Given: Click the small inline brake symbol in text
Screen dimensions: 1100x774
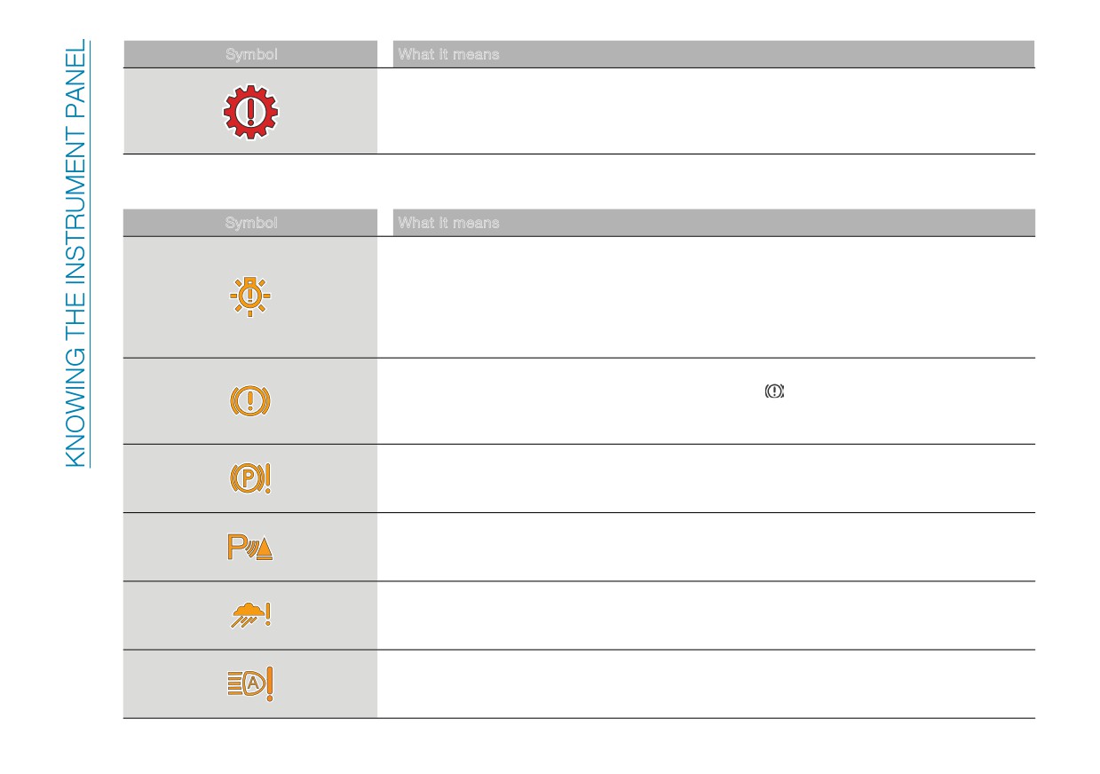Looking at the screenshot, I should pyautogui.click(x=775, y=391).
